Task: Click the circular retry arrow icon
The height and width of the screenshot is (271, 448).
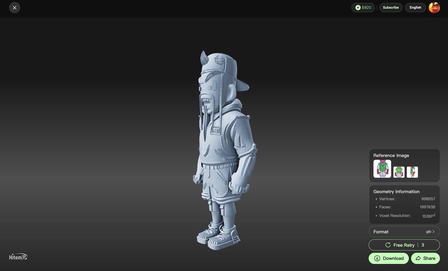Action: click(x=388, y=245)
